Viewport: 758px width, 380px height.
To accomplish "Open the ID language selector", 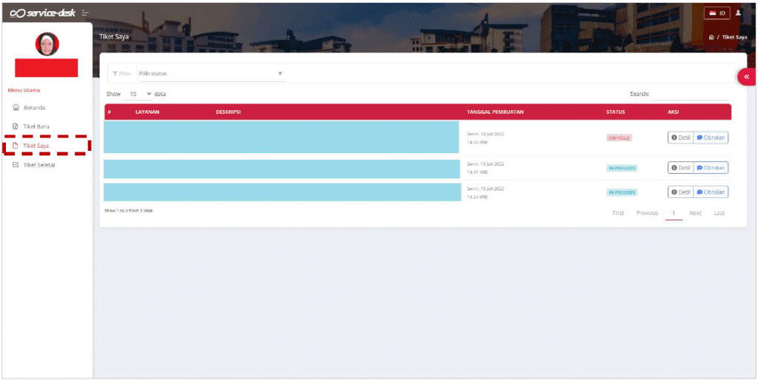I will 717,13.
